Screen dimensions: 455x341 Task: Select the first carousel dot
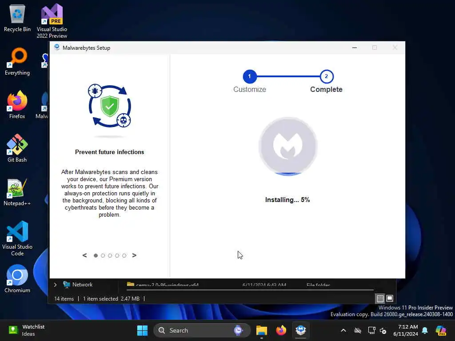tap(96, 255)
